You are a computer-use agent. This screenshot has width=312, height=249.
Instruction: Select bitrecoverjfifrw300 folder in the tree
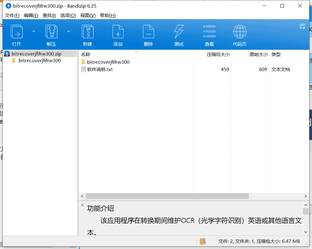pyautogui.click(x=40, y=61)
